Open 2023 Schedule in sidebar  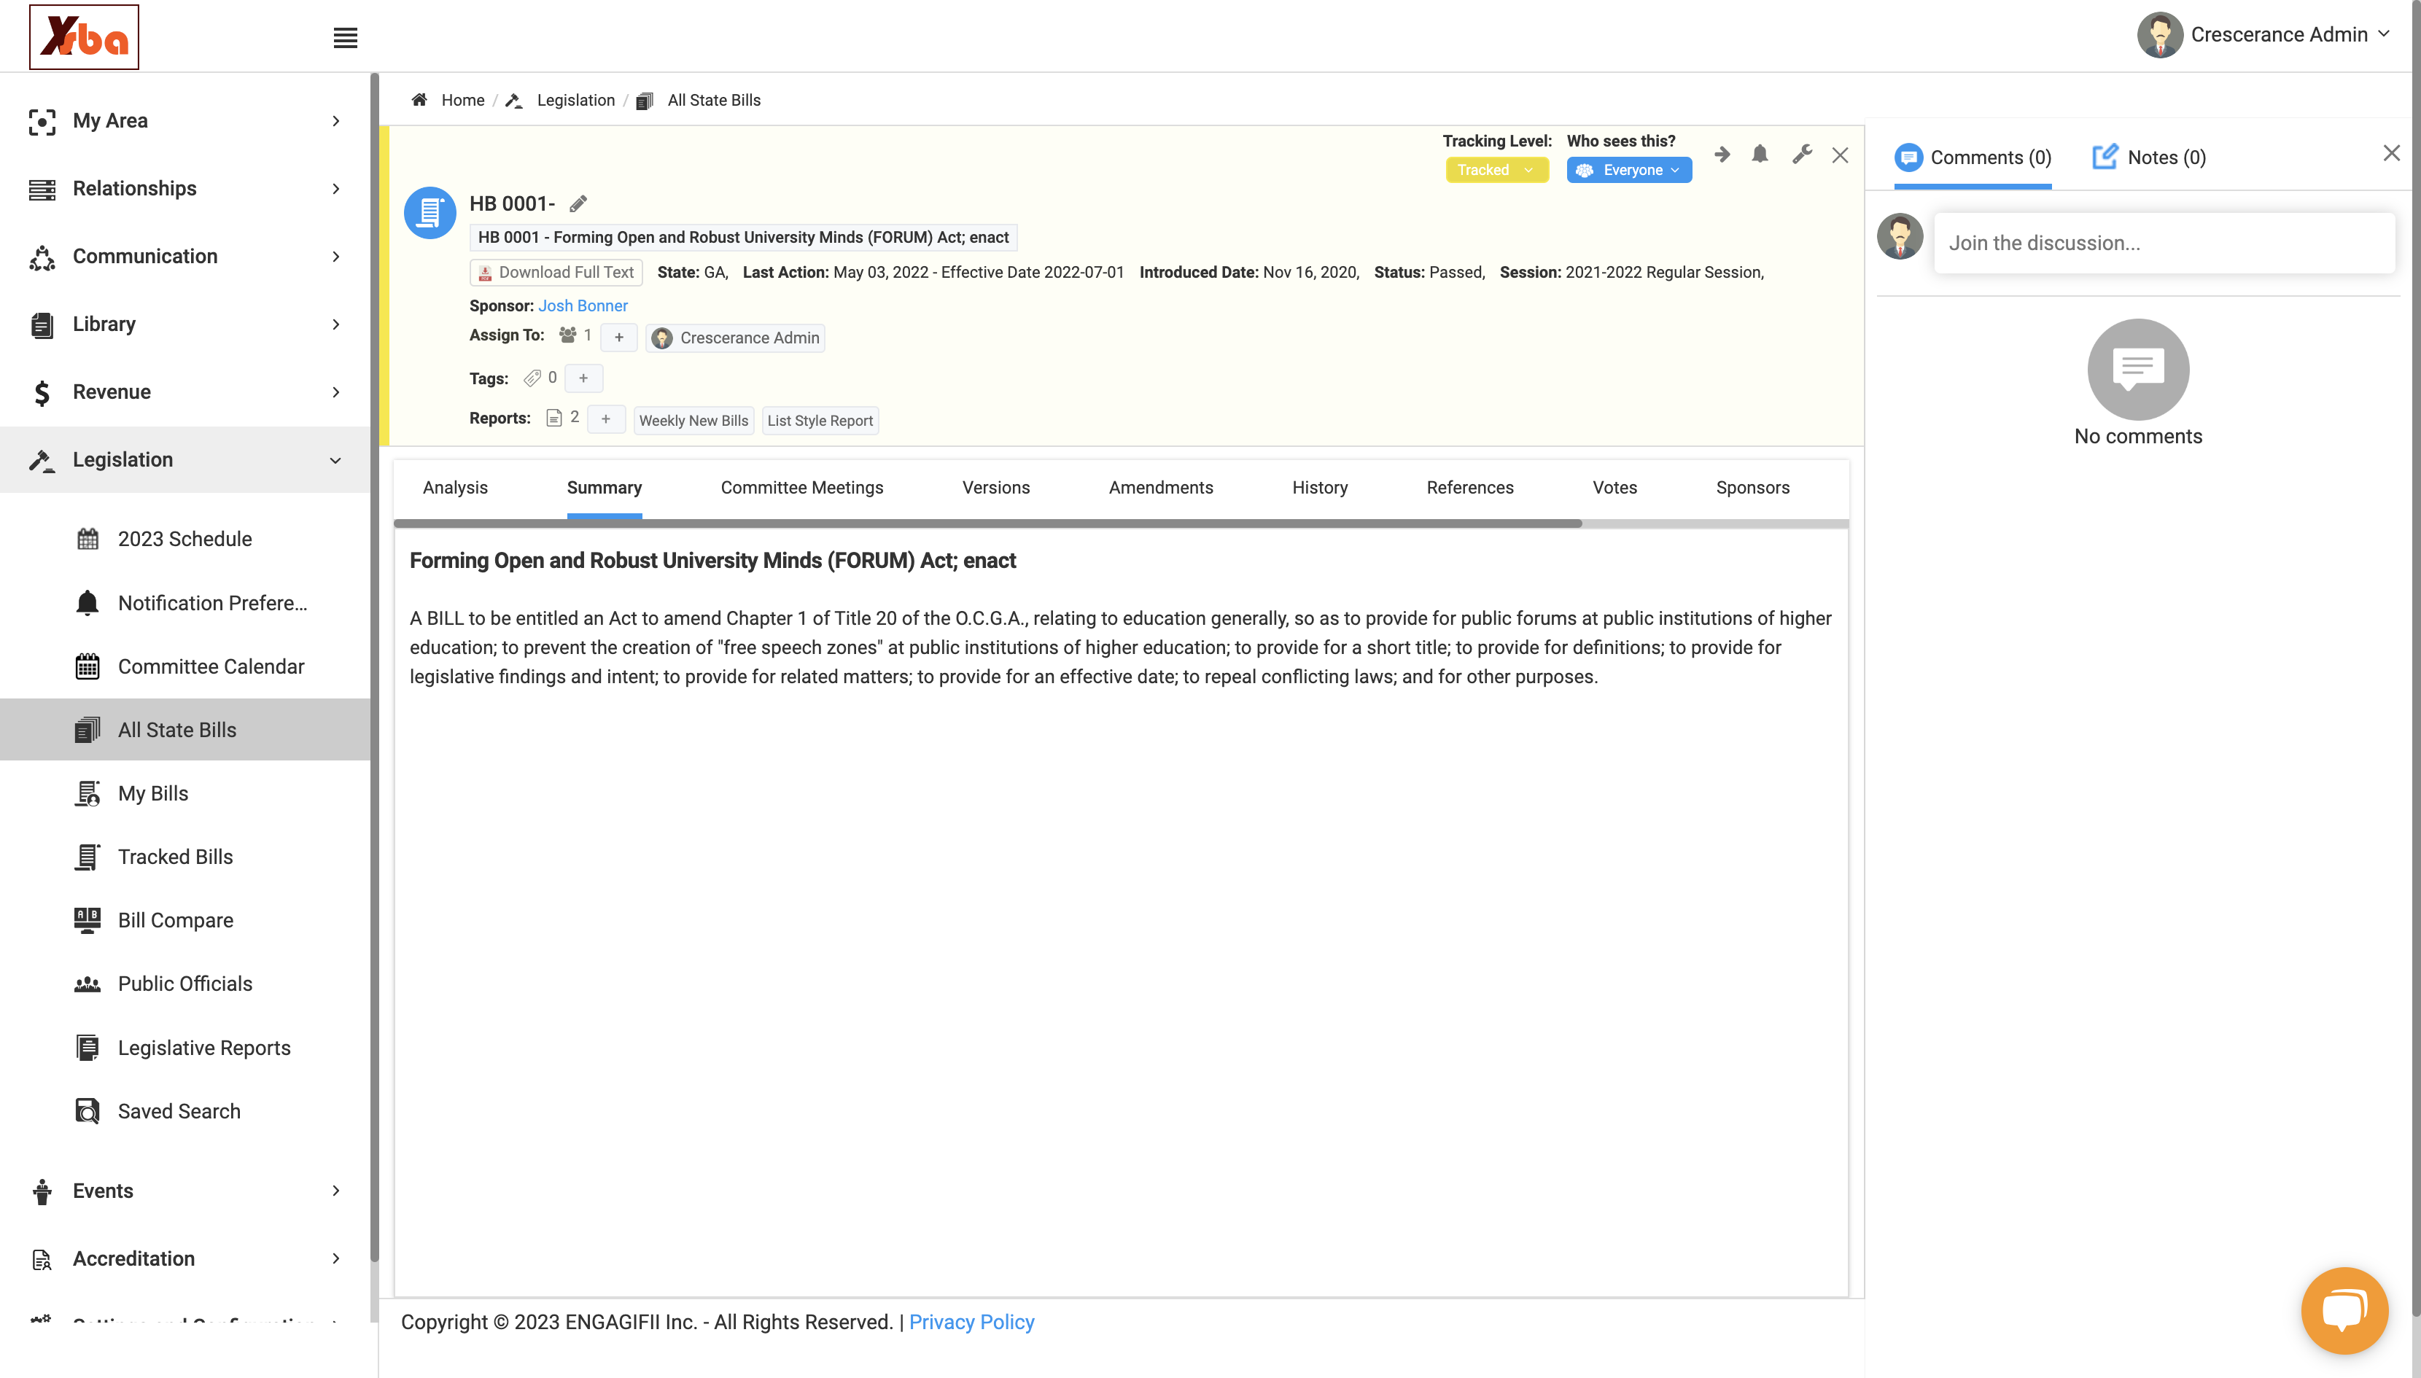(x=185, y=539)
